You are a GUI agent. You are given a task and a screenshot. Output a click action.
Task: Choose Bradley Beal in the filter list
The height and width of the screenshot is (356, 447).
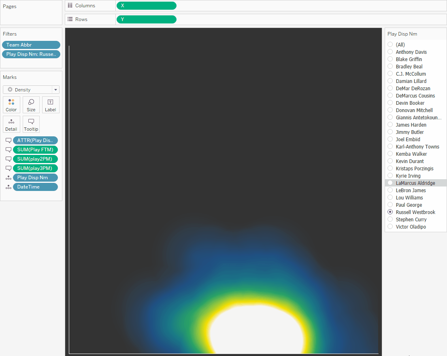click(x=409, y=66)
